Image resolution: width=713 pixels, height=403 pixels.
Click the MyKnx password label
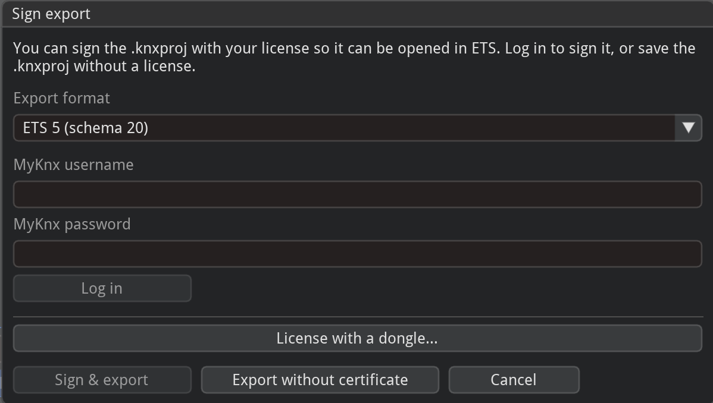[72, 224]
